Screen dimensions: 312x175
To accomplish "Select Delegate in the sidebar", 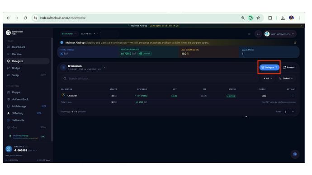I will pos(27,61).
